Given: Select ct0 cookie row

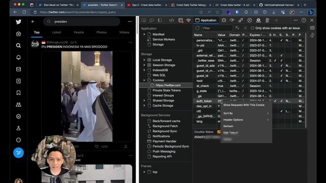Looking at the screenshot, I should pyautogui.click(x=250, y=111).
